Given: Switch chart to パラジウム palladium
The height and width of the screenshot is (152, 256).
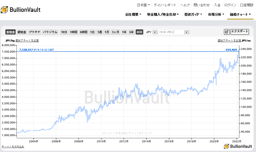Looking at the screenshot, I should click(x=50, y=32).
